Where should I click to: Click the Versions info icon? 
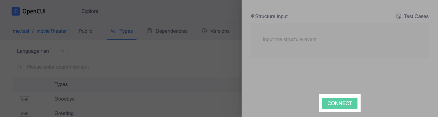[204, 31]
